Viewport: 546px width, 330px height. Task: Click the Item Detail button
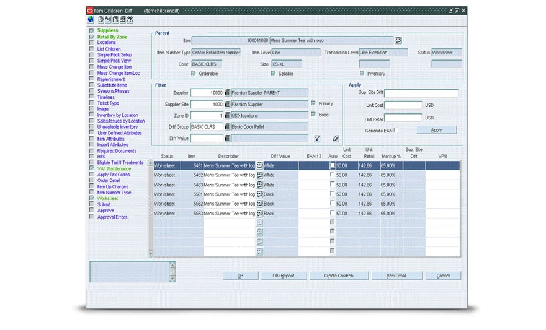pyautogui.click(x=396, y=276)
